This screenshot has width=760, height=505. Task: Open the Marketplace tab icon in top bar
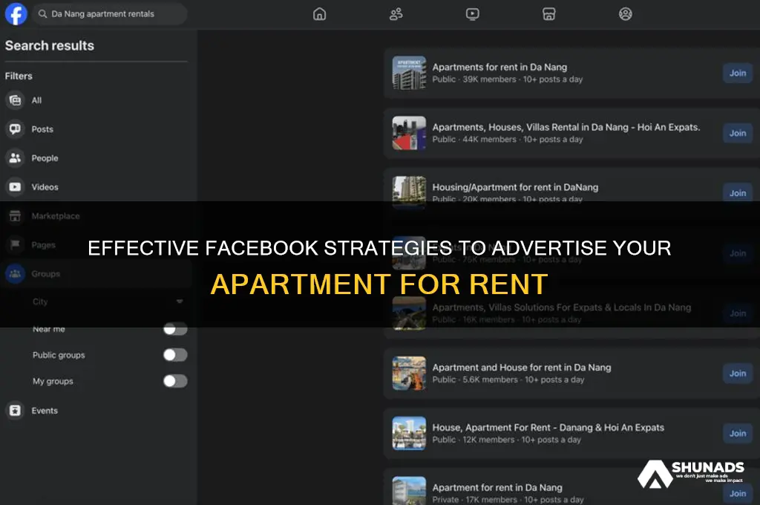click(548, 14)
